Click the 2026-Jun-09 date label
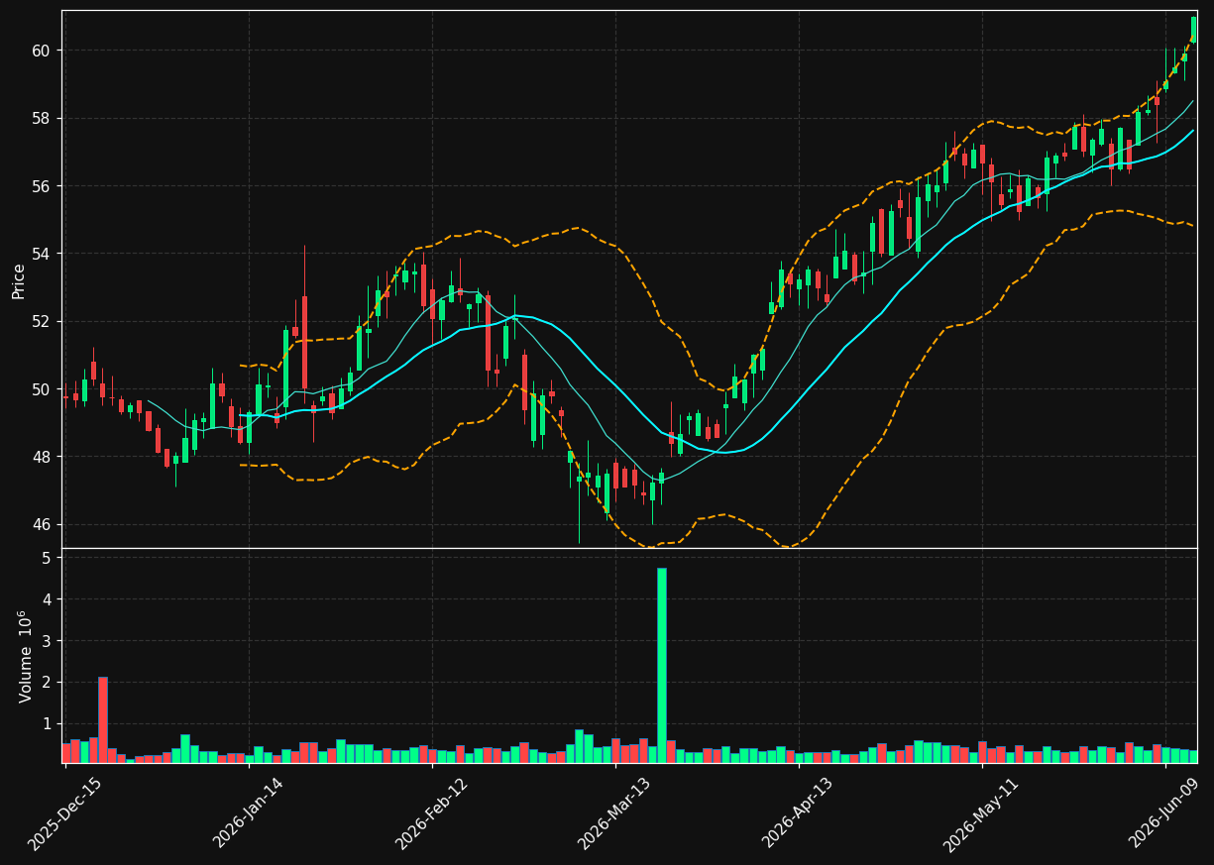 (x=1166, y=814)
